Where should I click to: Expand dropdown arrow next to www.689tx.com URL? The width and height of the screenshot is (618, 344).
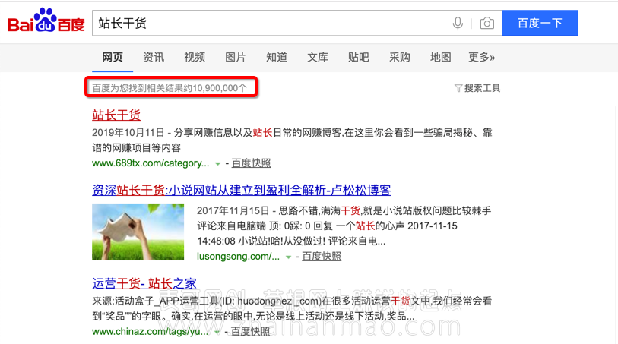click(217, 164)
